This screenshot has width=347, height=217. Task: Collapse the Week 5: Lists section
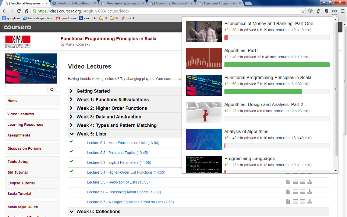pos(88,134)
